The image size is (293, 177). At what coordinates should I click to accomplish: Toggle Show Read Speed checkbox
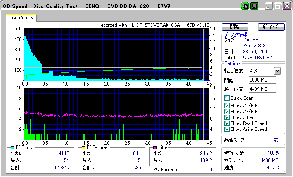tap(227, 123)
